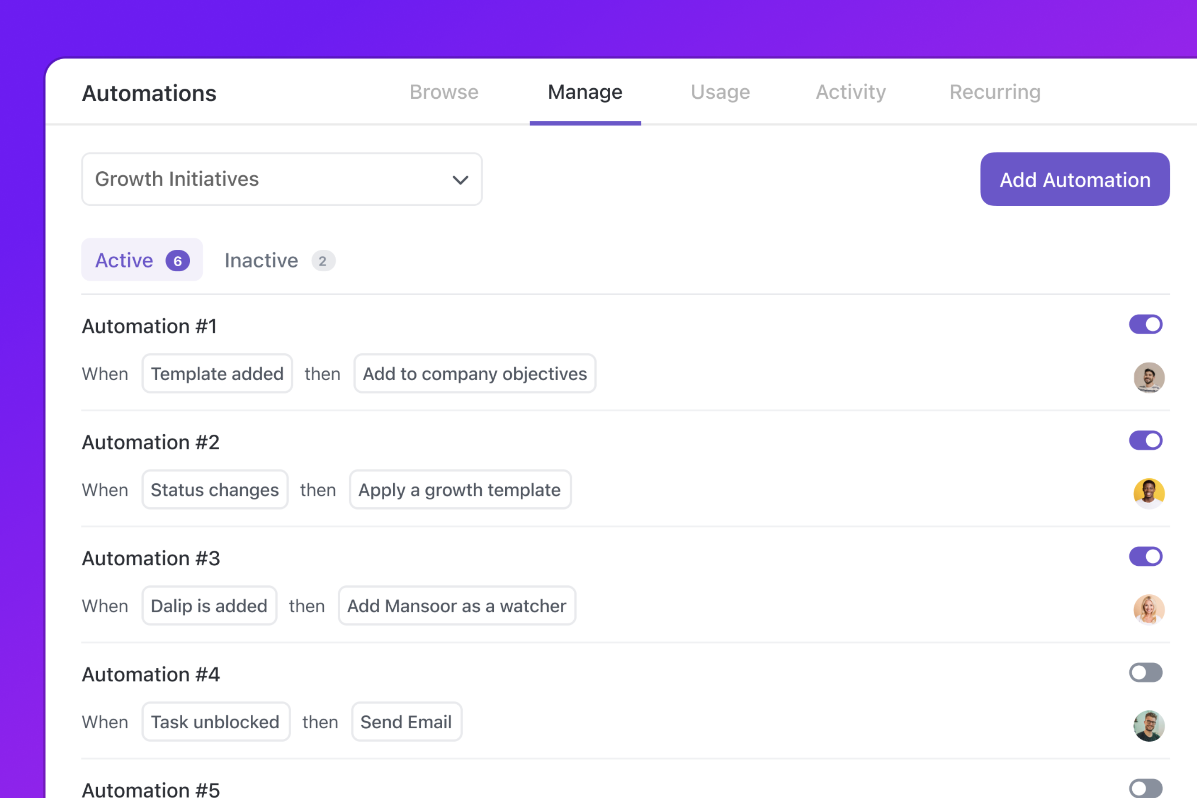
Task: Click Automation #1 owner avatar
Action: click(1149, 378)
